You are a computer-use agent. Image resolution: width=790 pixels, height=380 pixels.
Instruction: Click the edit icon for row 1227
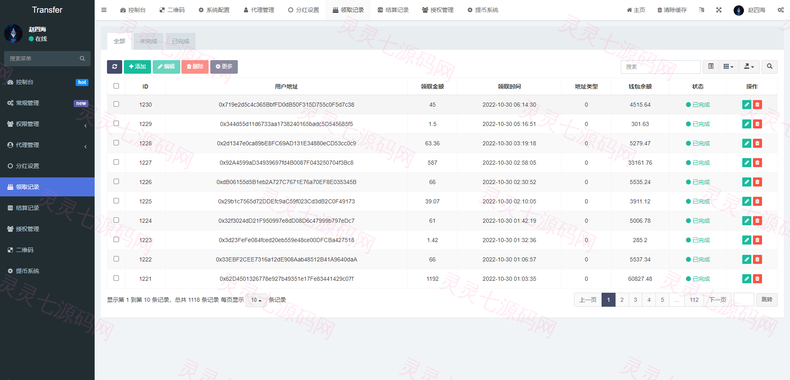coord(746,163)
